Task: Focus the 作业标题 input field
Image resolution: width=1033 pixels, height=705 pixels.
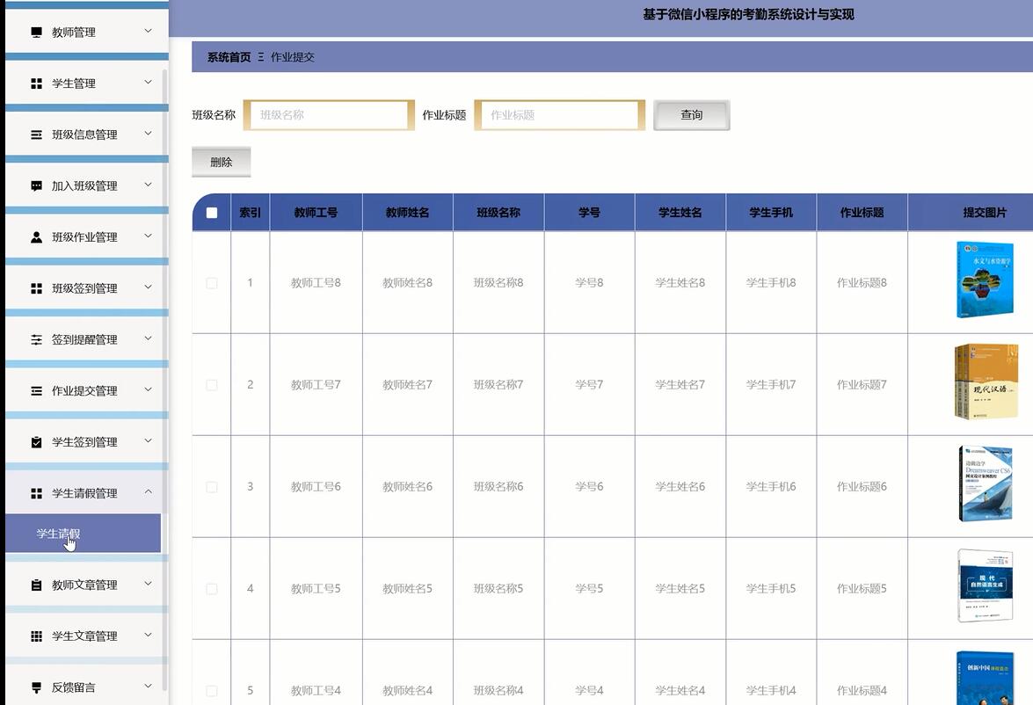Action: click(559, 115)
